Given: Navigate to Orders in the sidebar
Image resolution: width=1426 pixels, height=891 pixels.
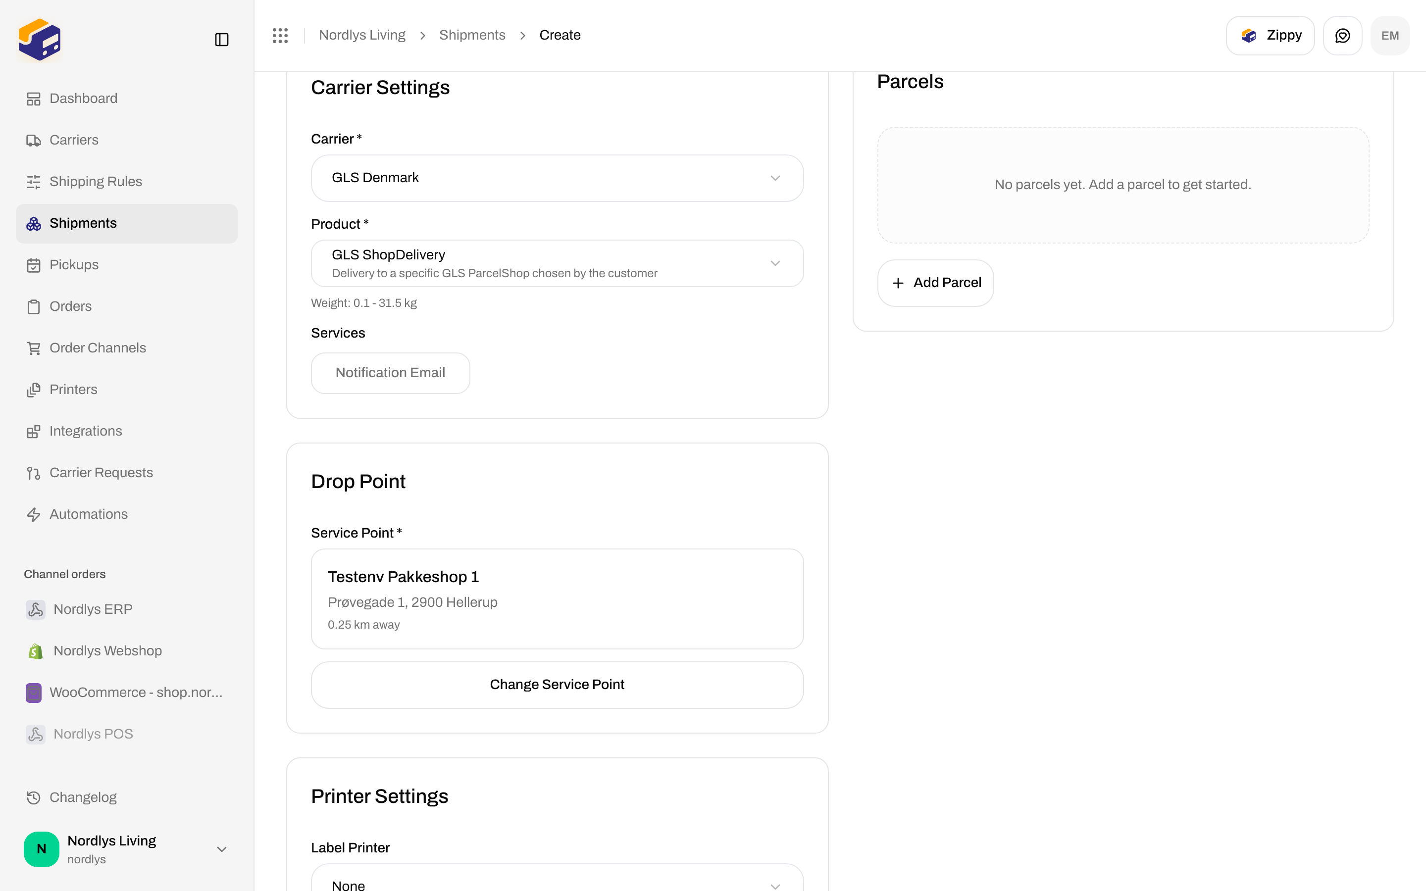Looking at the screenshot, I should (x=126, y=306).
